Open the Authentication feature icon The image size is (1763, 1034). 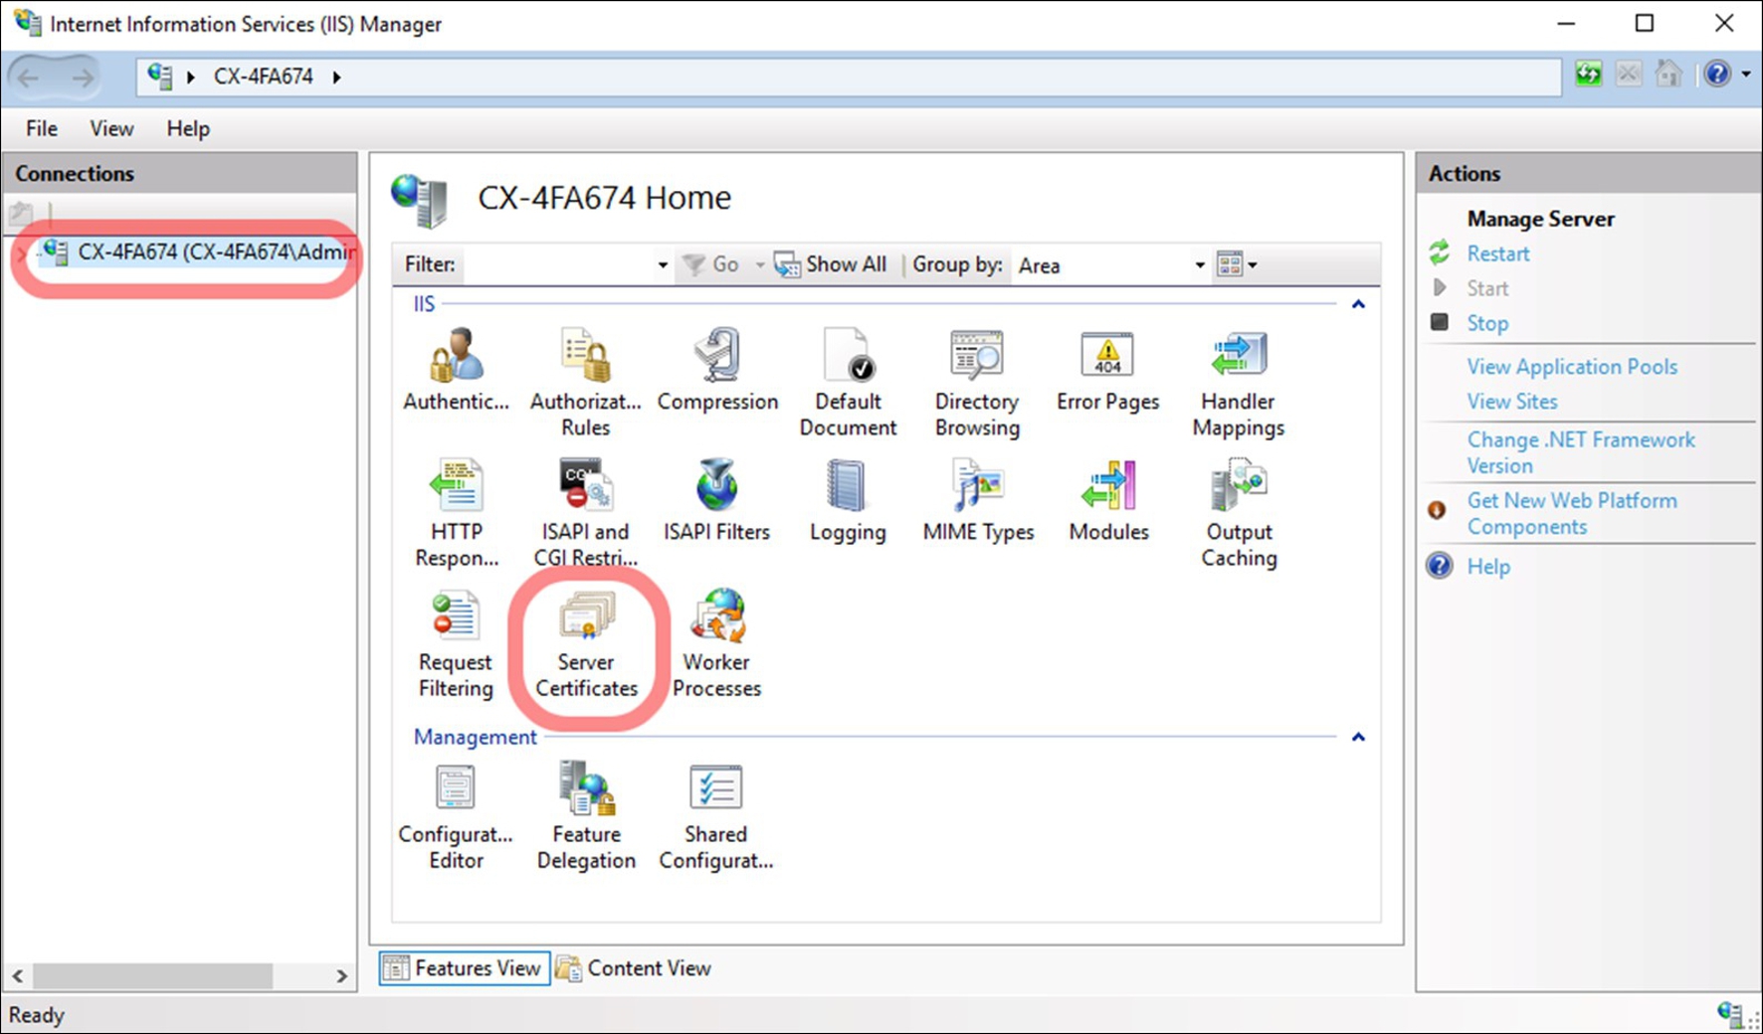click(x=456, y=371)
